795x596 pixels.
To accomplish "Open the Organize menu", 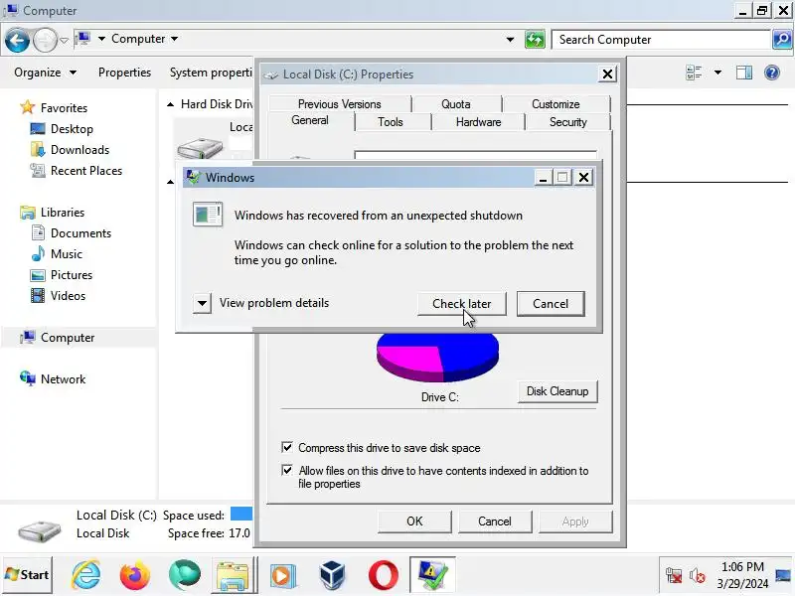I will point(45,73).
